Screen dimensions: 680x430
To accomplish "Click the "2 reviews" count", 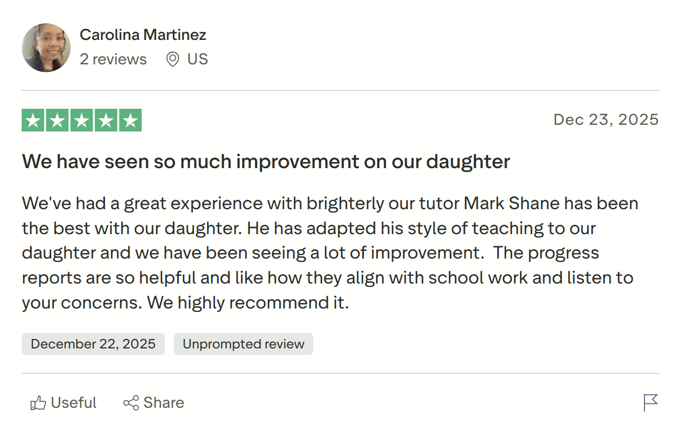I will (x=113, y=59).
